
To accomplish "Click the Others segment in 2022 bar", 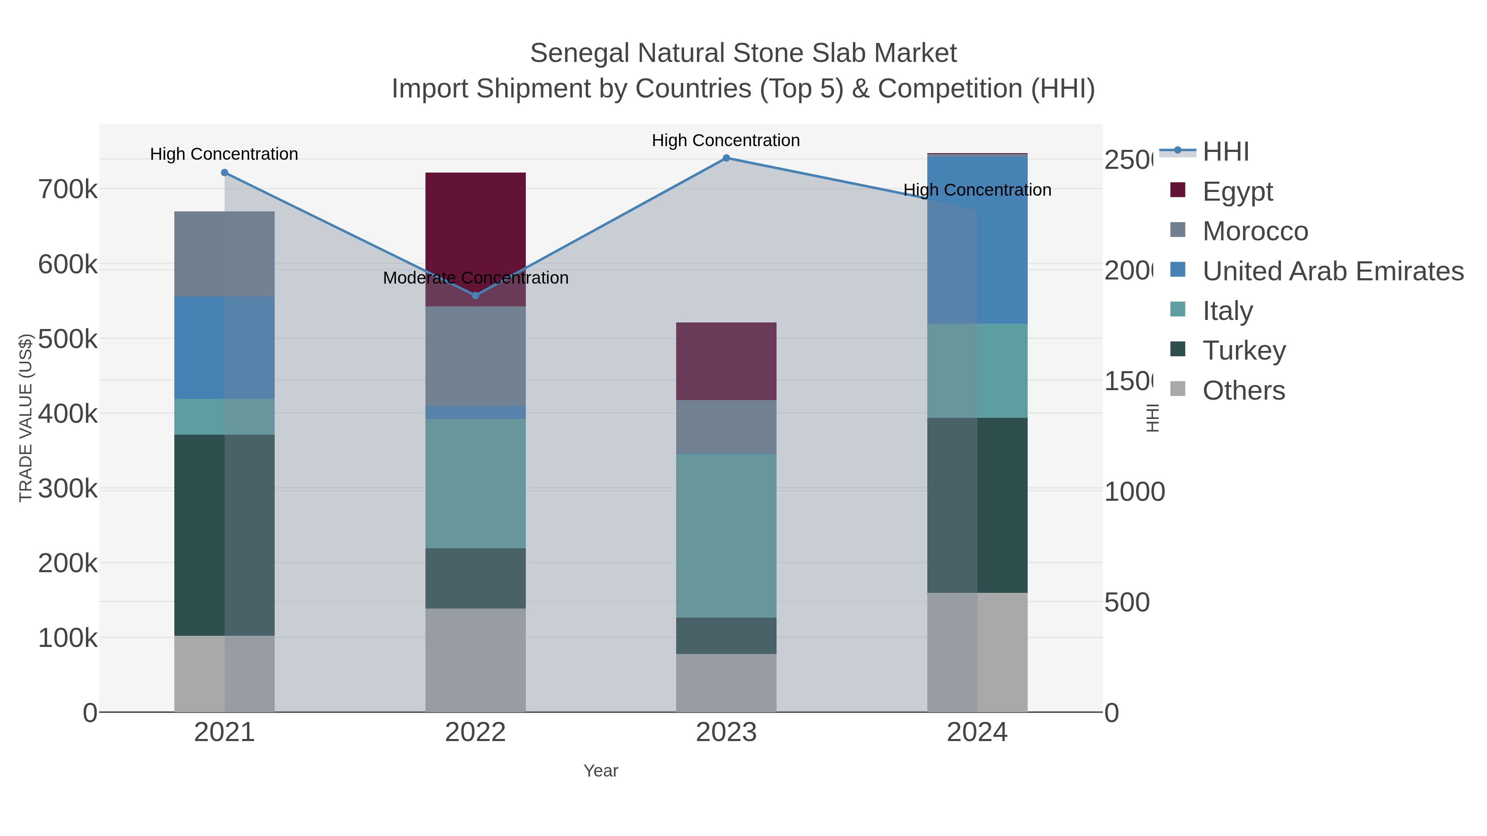I will 476,660.
